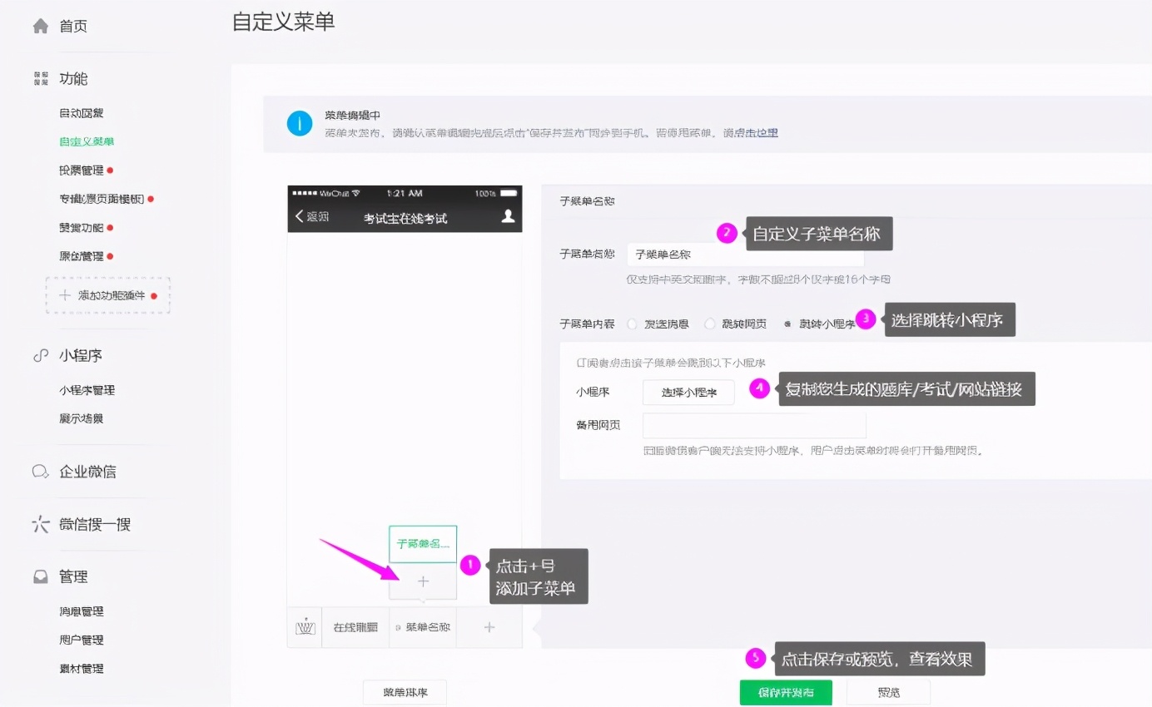The width and height of the screenshot is (1152, 707).
Task: Select the 菜单名称 menu in phone preview
Action: [x=423, y=627]
